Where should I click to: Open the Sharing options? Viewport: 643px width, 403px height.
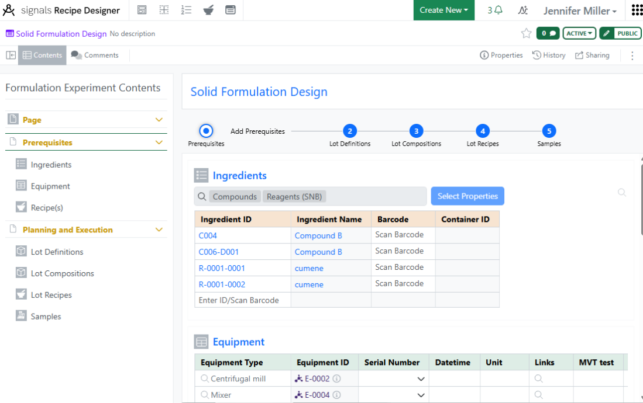tap(592, 55)
